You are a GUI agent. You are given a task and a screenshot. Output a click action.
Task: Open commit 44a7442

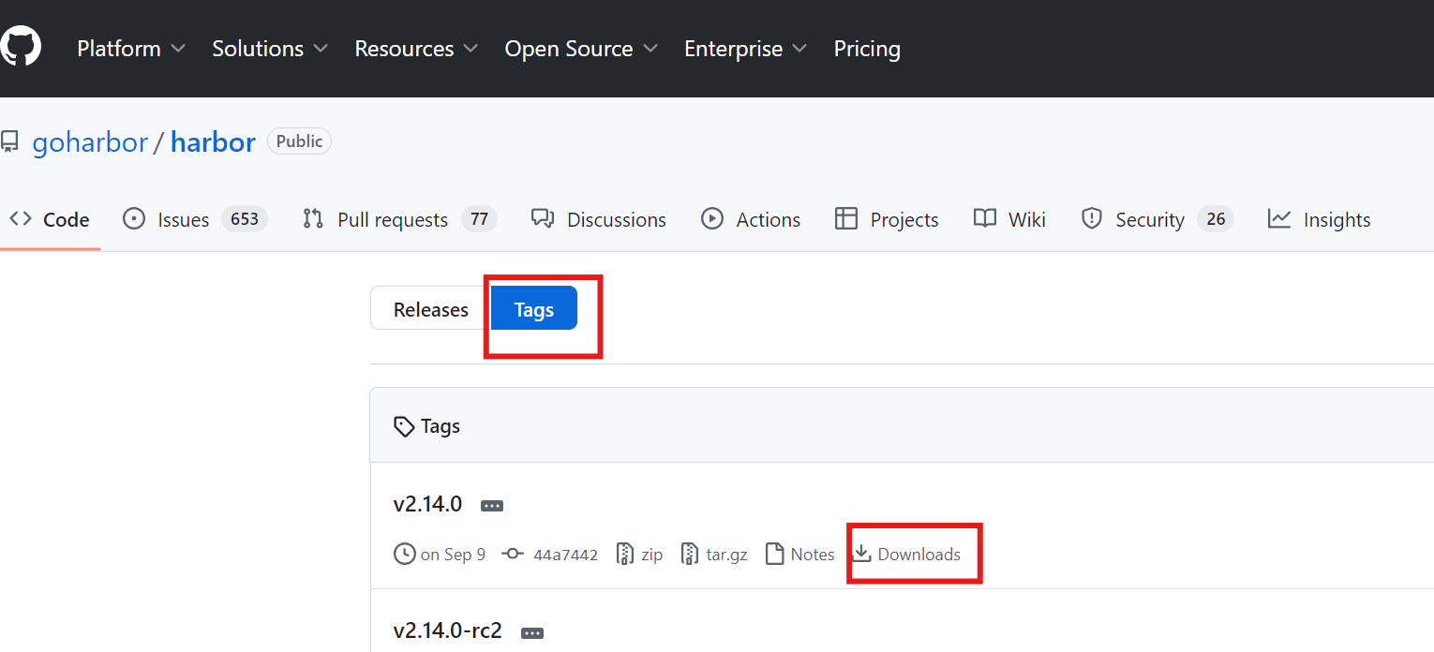(x=565, y=555)
